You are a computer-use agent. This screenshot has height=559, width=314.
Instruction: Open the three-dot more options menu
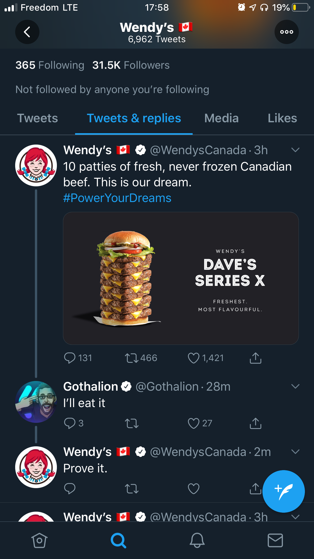[286, 32]
